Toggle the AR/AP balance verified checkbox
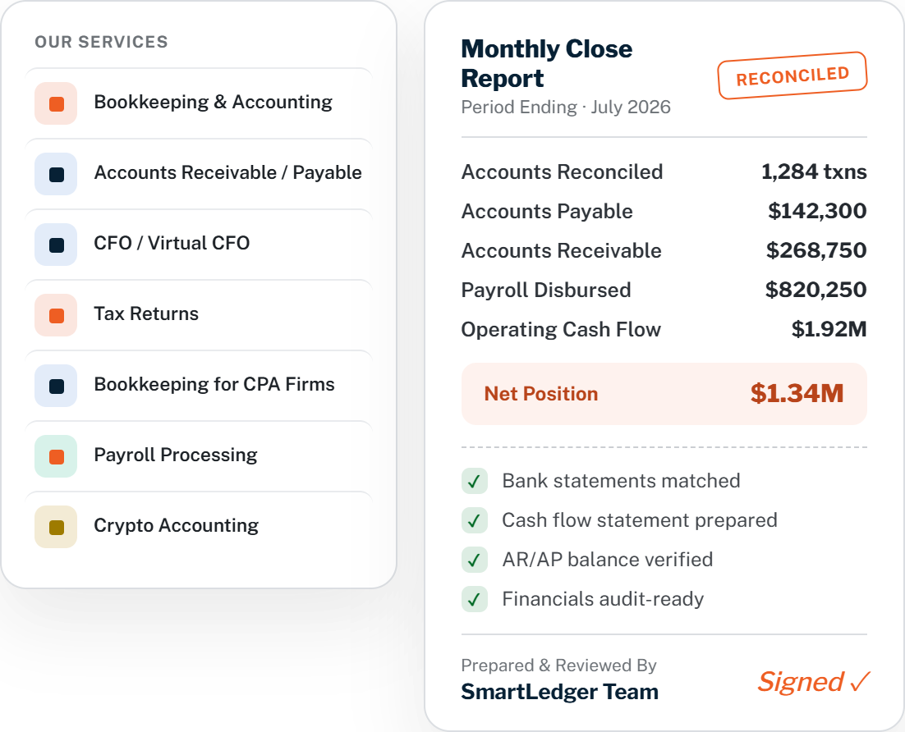This screenshot has height=732, width=905. (475, 560)
